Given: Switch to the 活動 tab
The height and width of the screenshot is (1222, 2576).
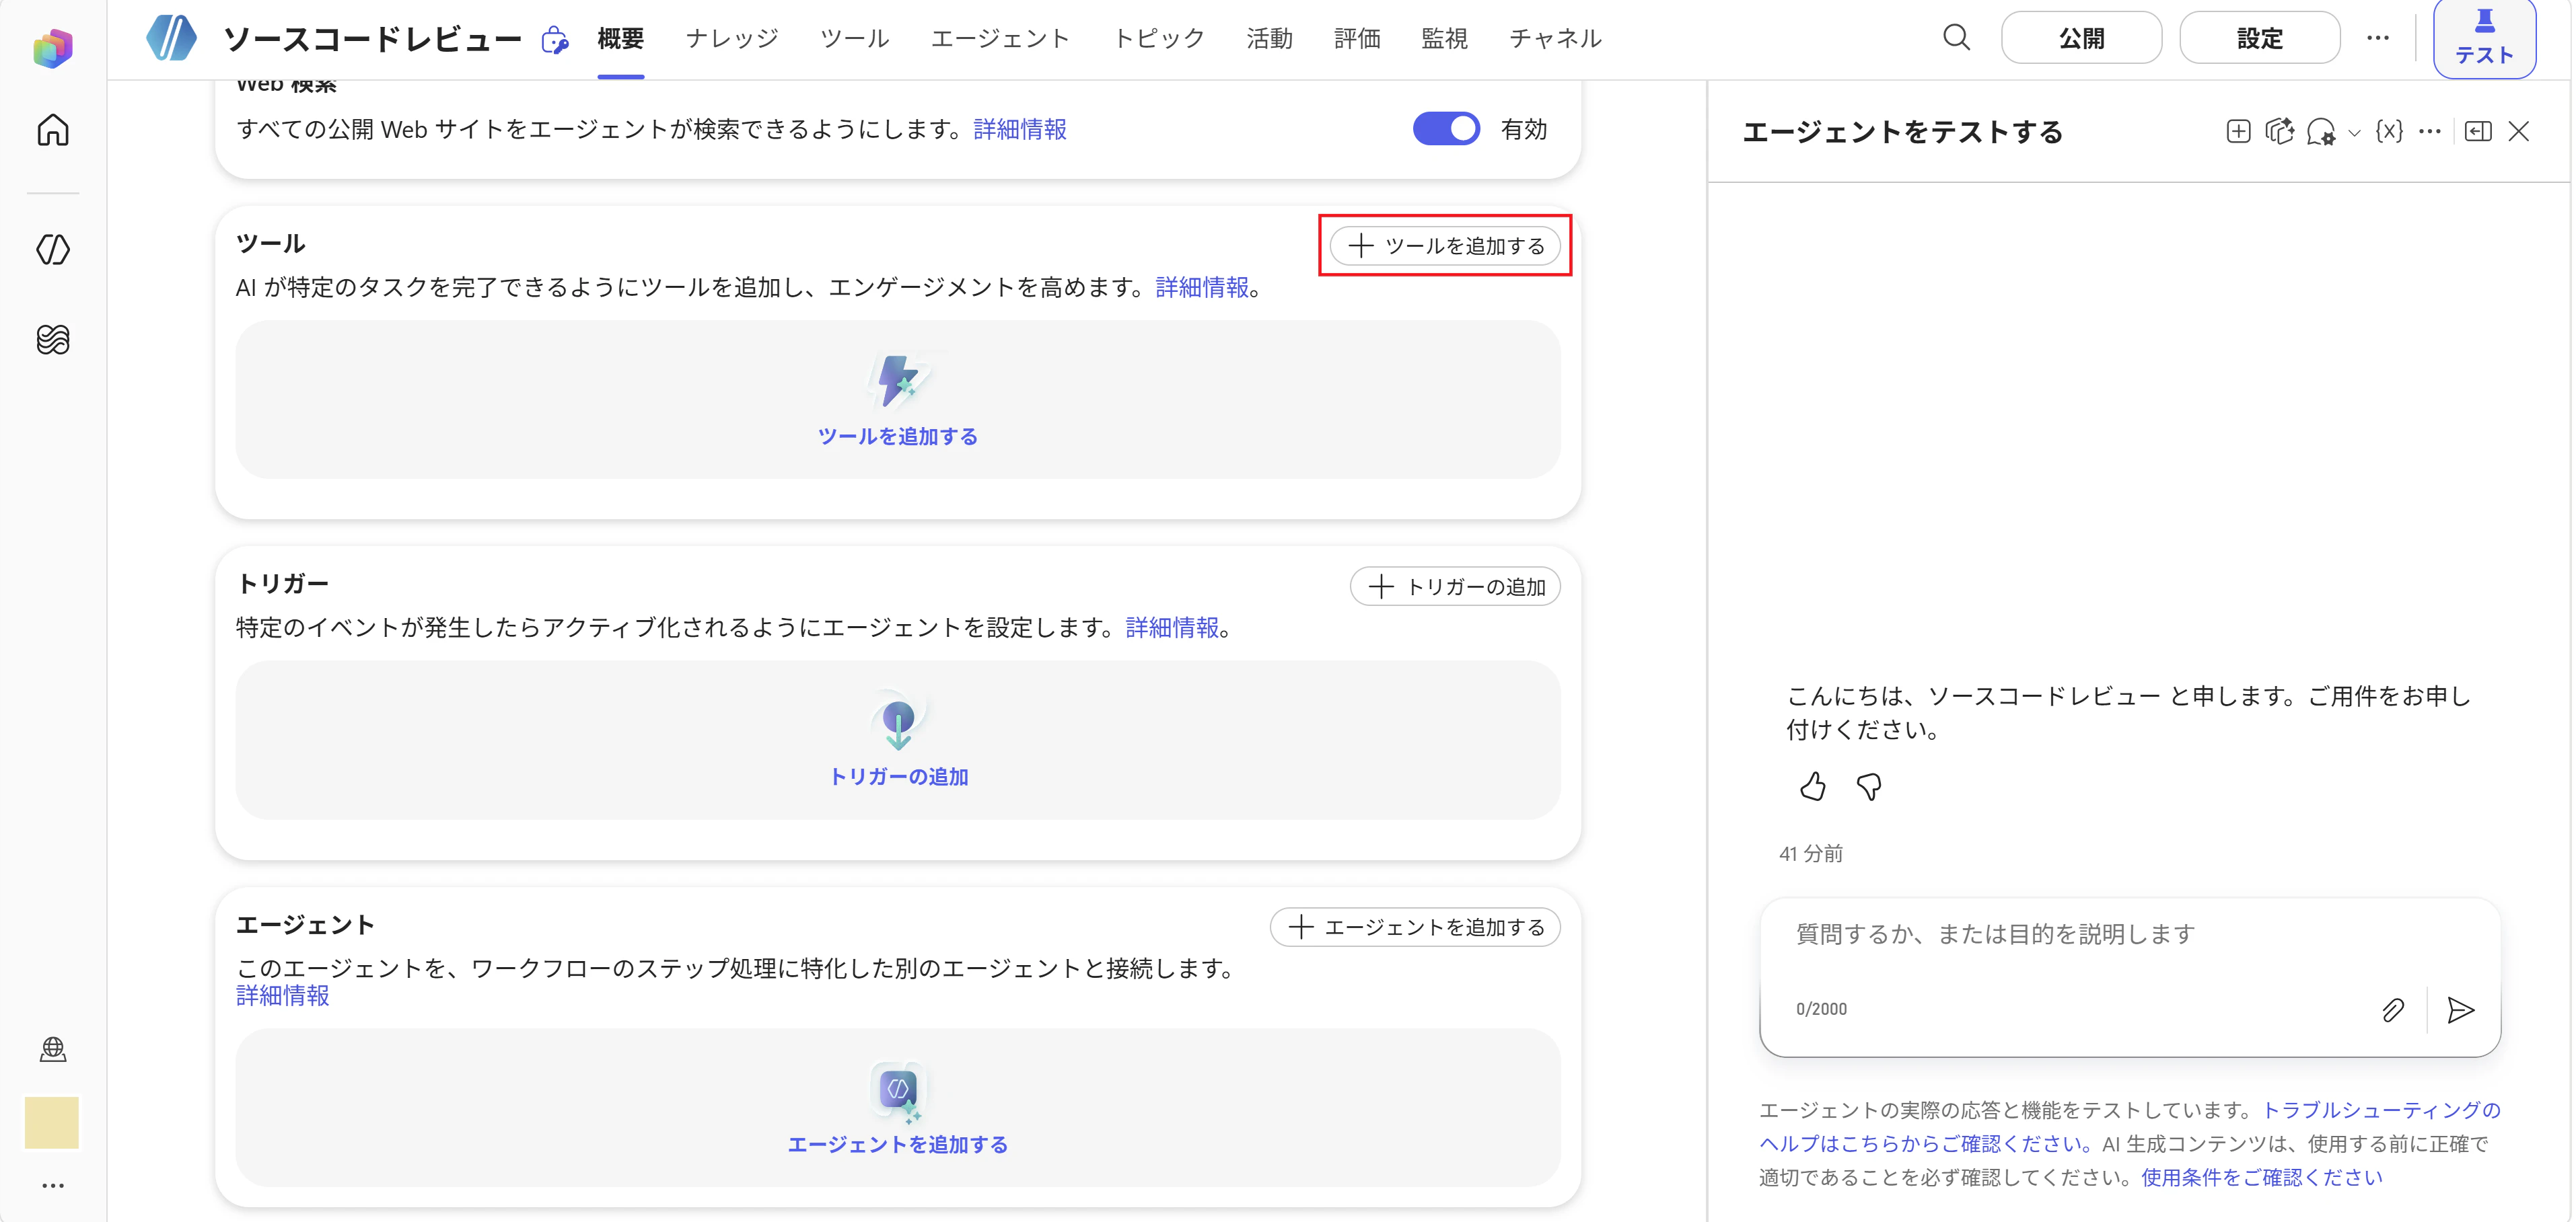Looking at the screenshot, I should click(1269, 38).
